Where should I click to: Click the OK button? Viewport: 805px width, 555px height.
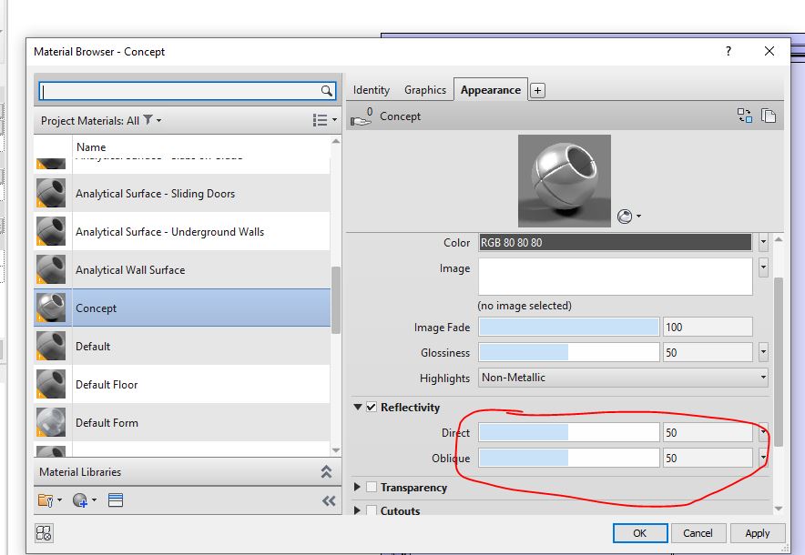point(640,533)
